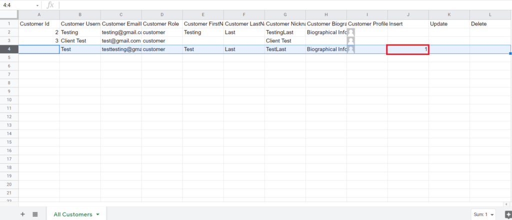The width and height of the screenshot is (512, 220).
Task: Select row 5 header
Action: coord(9,58)
